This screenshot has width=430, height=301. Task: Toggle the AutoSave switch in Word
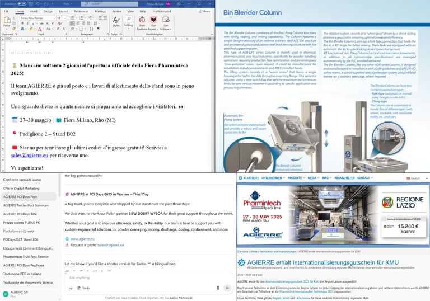(x=22, y=4)
